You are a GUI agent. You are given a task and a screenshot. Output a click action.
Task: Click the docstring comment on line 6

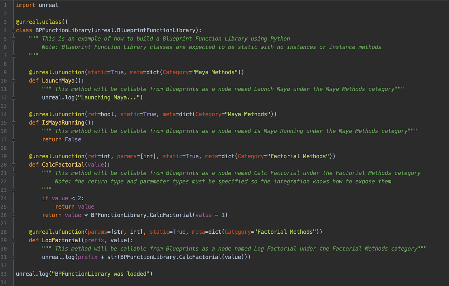[212, 47]
